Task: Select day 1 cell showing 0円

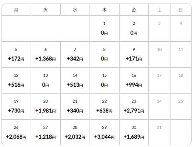Action: [x=104, y=28]
